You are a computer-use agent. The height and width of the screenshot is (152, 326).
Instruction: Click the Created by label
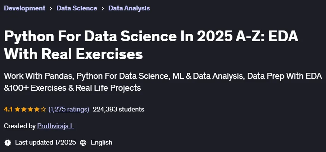tap(20, 126)
